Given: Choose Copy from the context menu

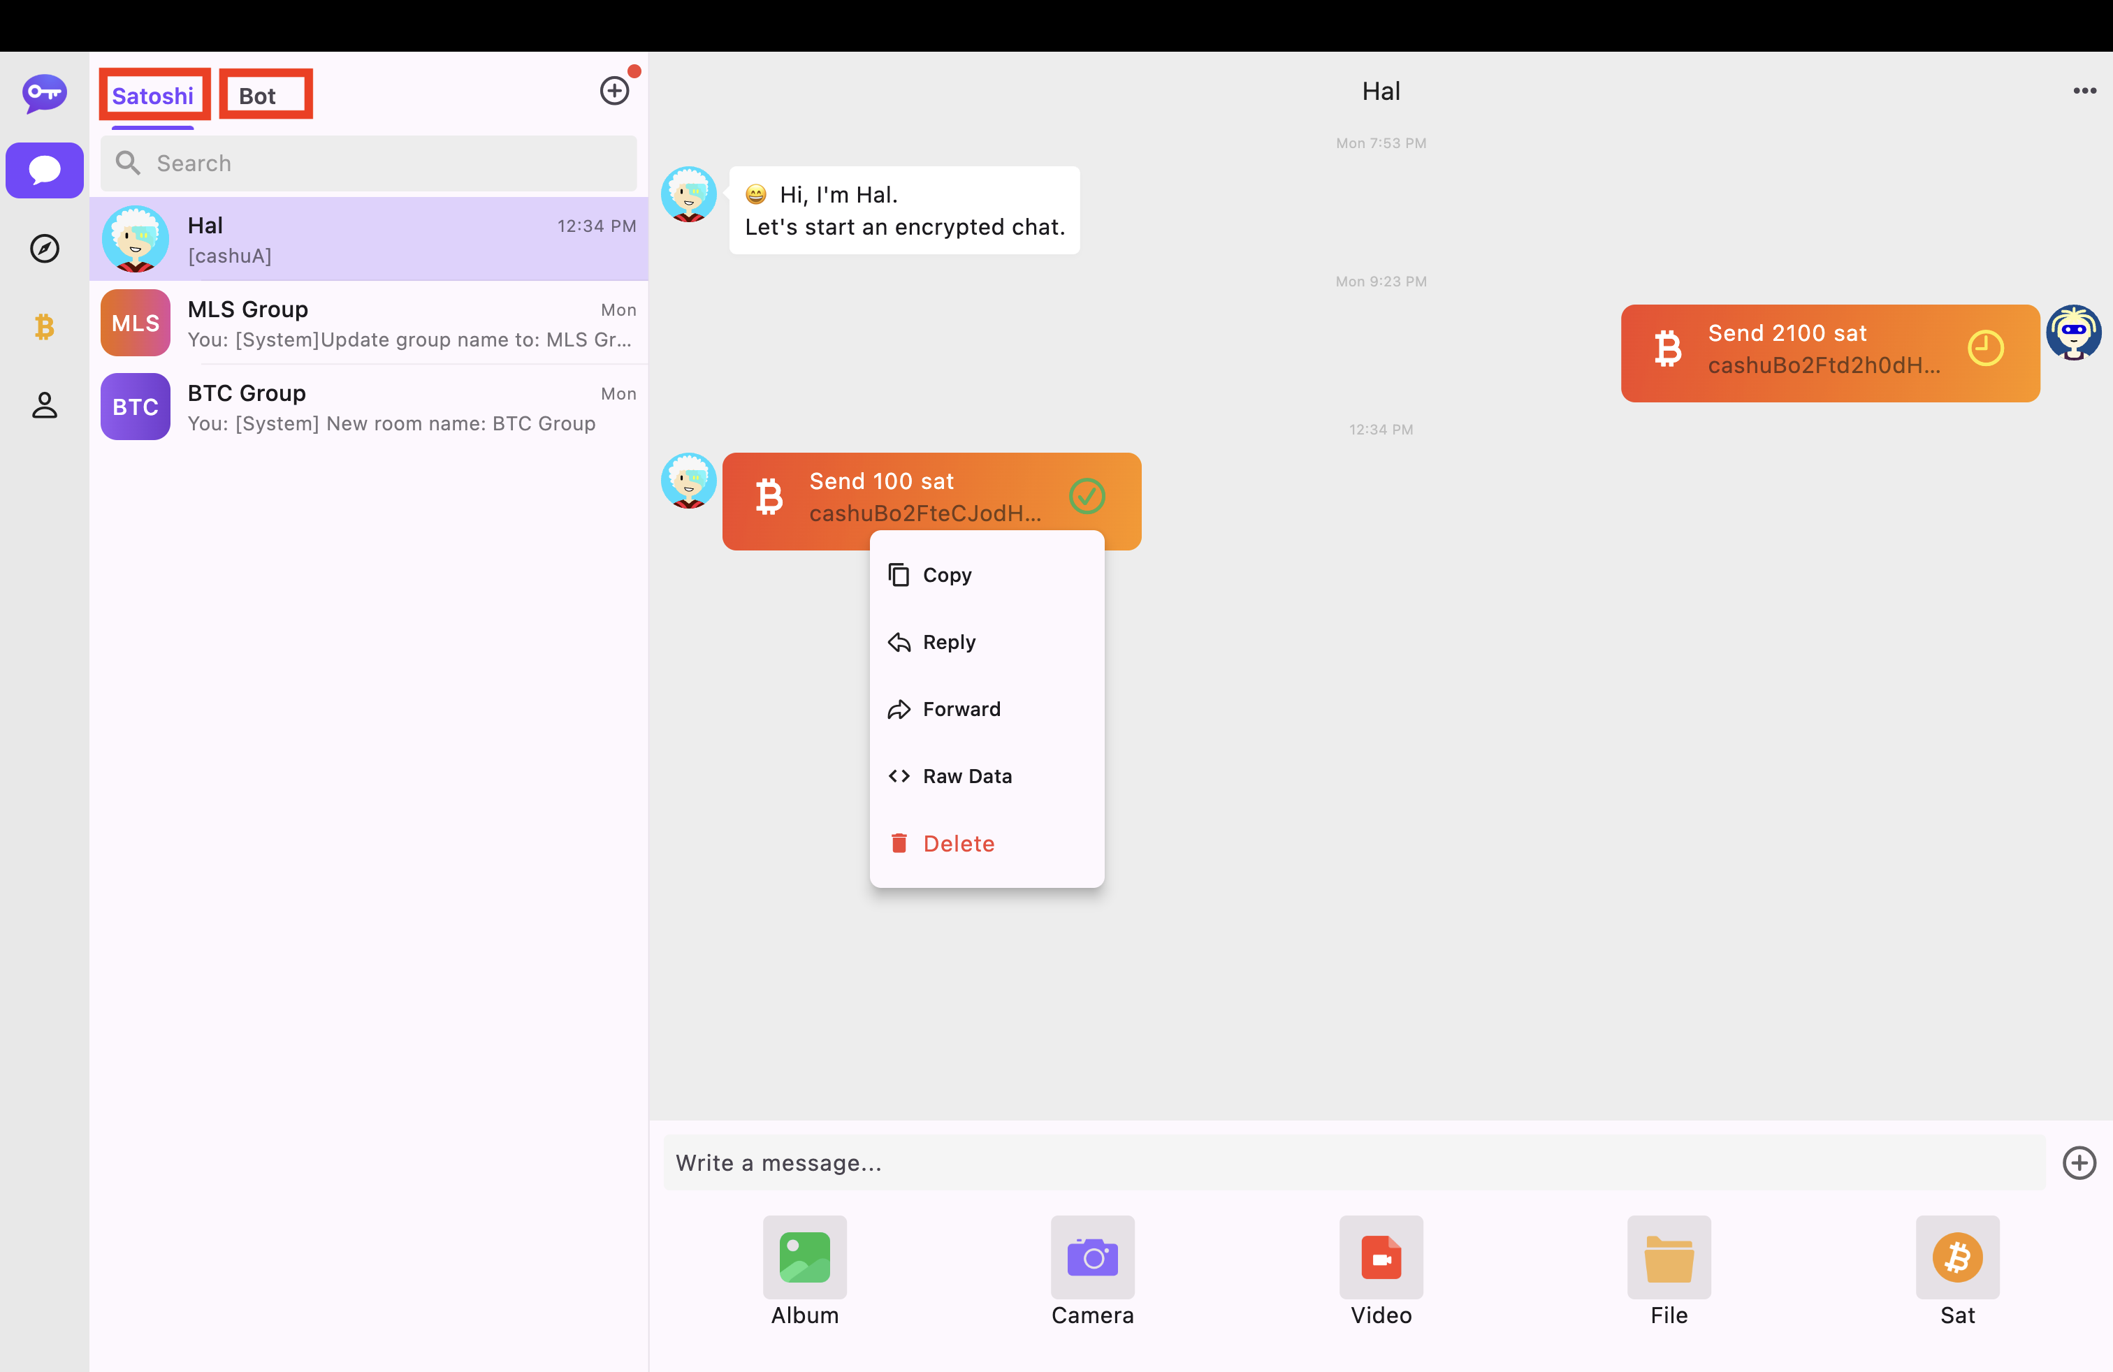Looking at the screenshot, I should 987,575.
